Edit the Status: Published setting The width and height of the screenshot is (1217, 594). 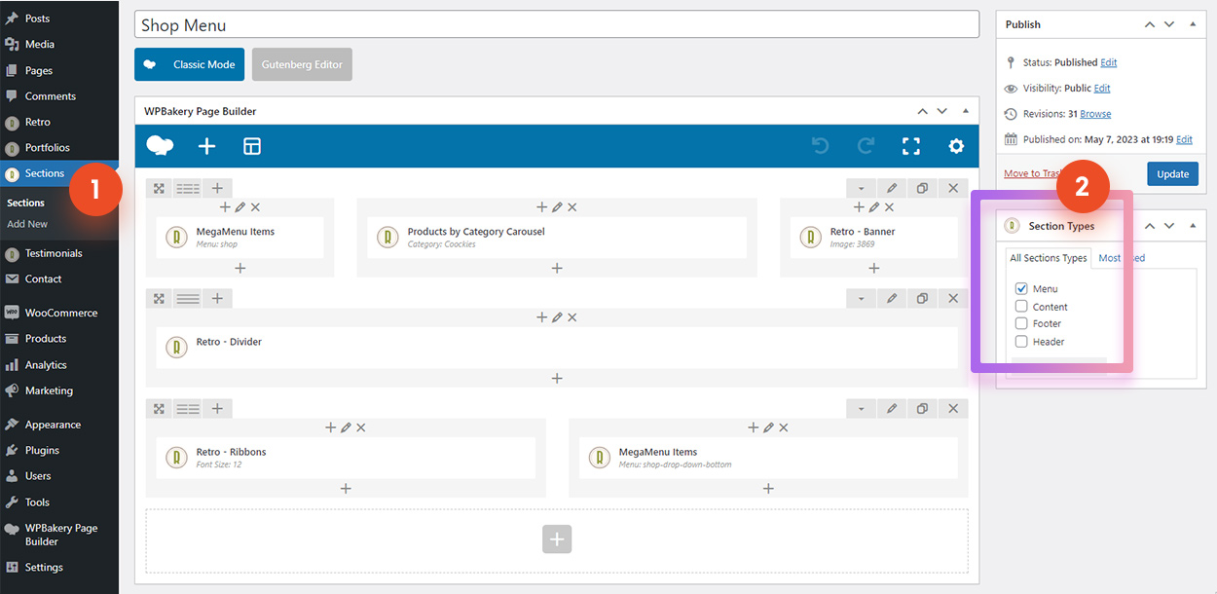click(x=1109, y=62)
